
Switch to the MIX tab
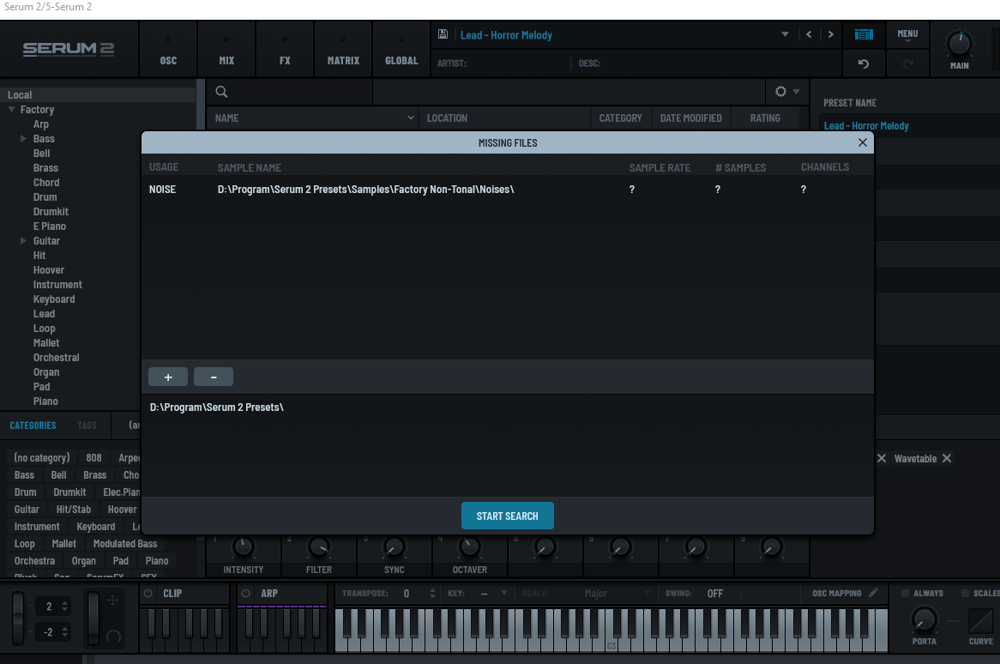[x=226, y=50]
